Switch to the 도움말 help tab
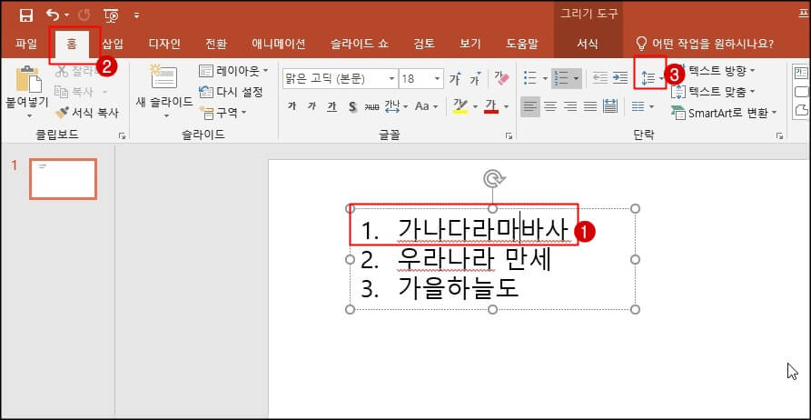This screenshot has width=811, height=420. pyautogui.click(x=522, y=44)
